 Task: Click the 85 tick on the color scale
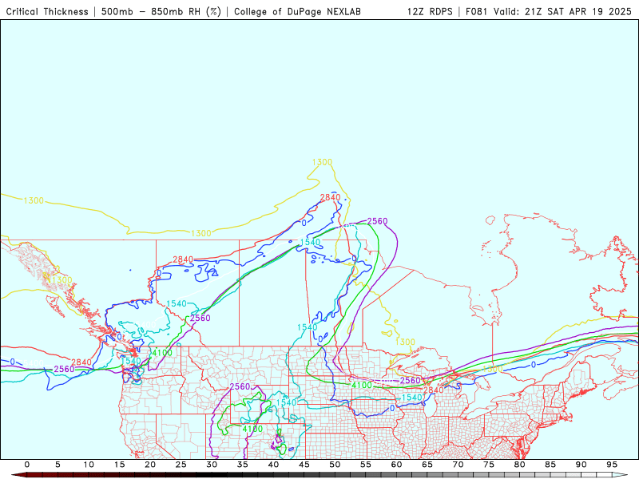(x=550, y=465)
